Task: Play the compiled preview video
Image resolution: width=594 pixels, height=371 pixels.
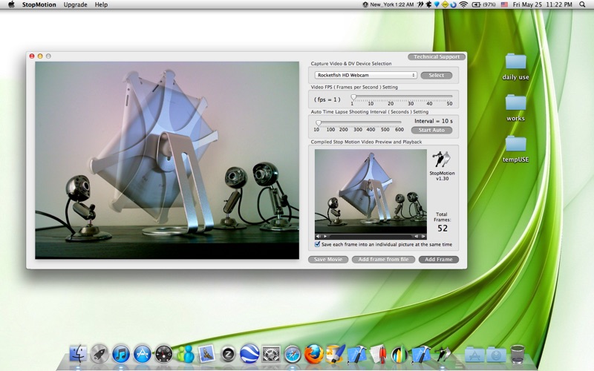Action: click(x=325, y=237)
